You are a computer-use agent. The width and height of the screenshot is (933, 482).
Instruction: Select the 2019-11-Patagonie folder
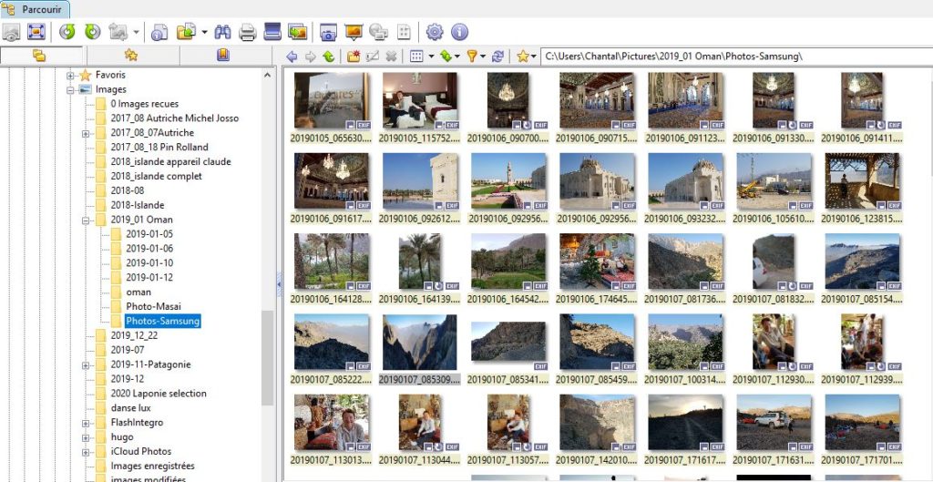(x=150, y=364)
